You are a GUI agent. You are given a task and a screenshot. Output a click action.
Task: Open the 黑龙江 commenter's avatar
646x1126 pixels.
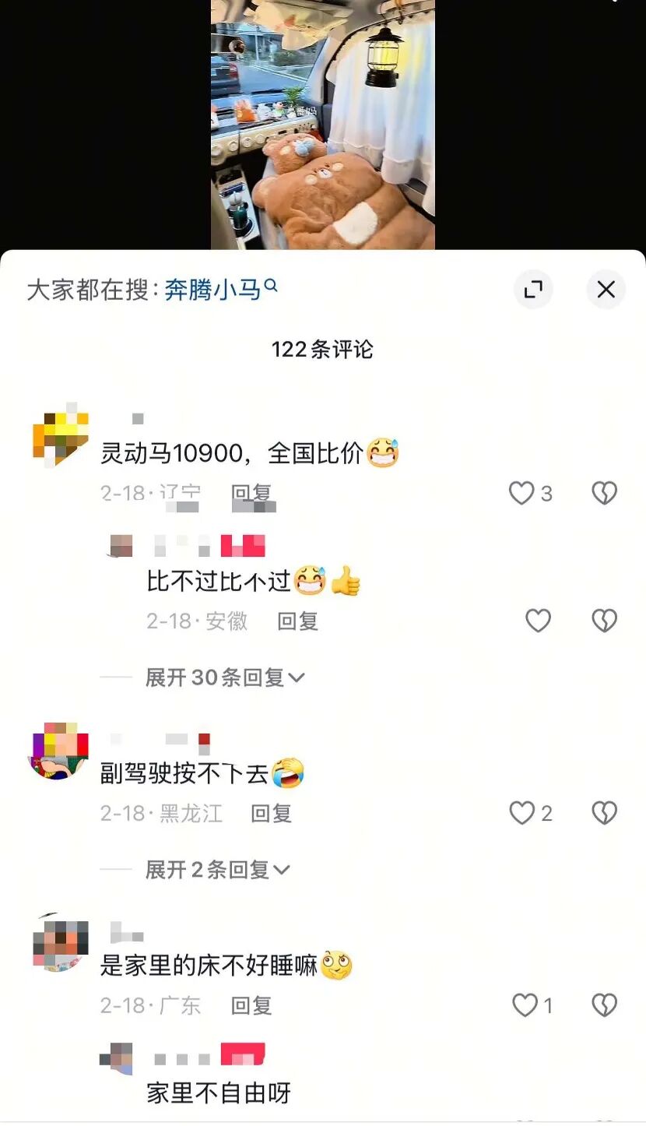click(x=58, y=751)
